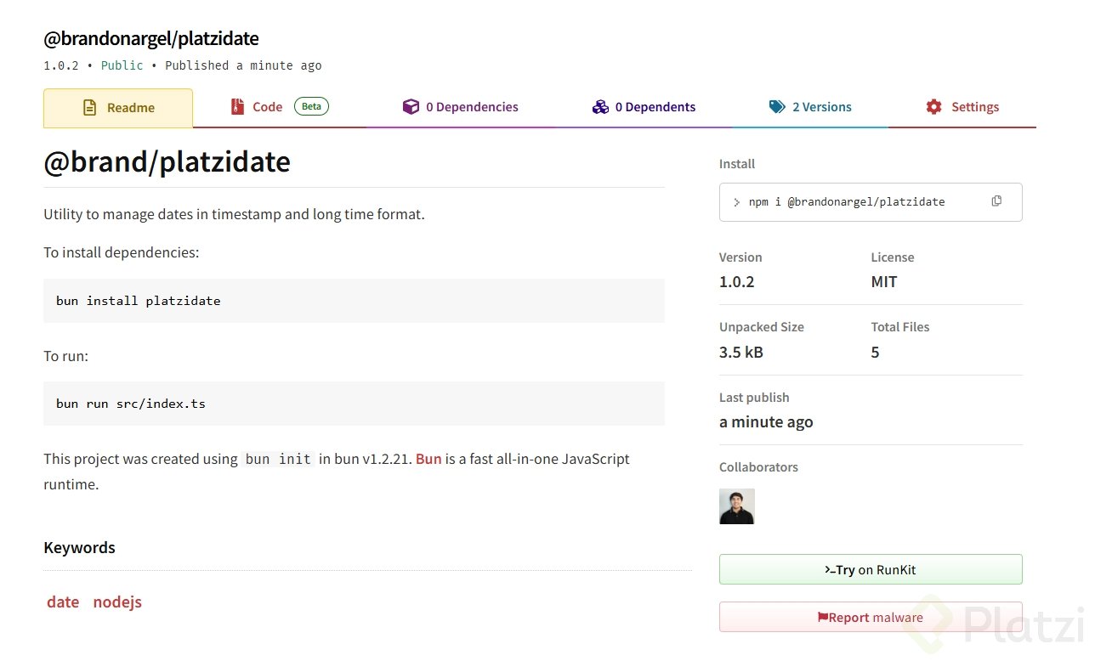Click the Dependents cubes icon
This screenshot has height=661, width=1095.
coord(600,107)
